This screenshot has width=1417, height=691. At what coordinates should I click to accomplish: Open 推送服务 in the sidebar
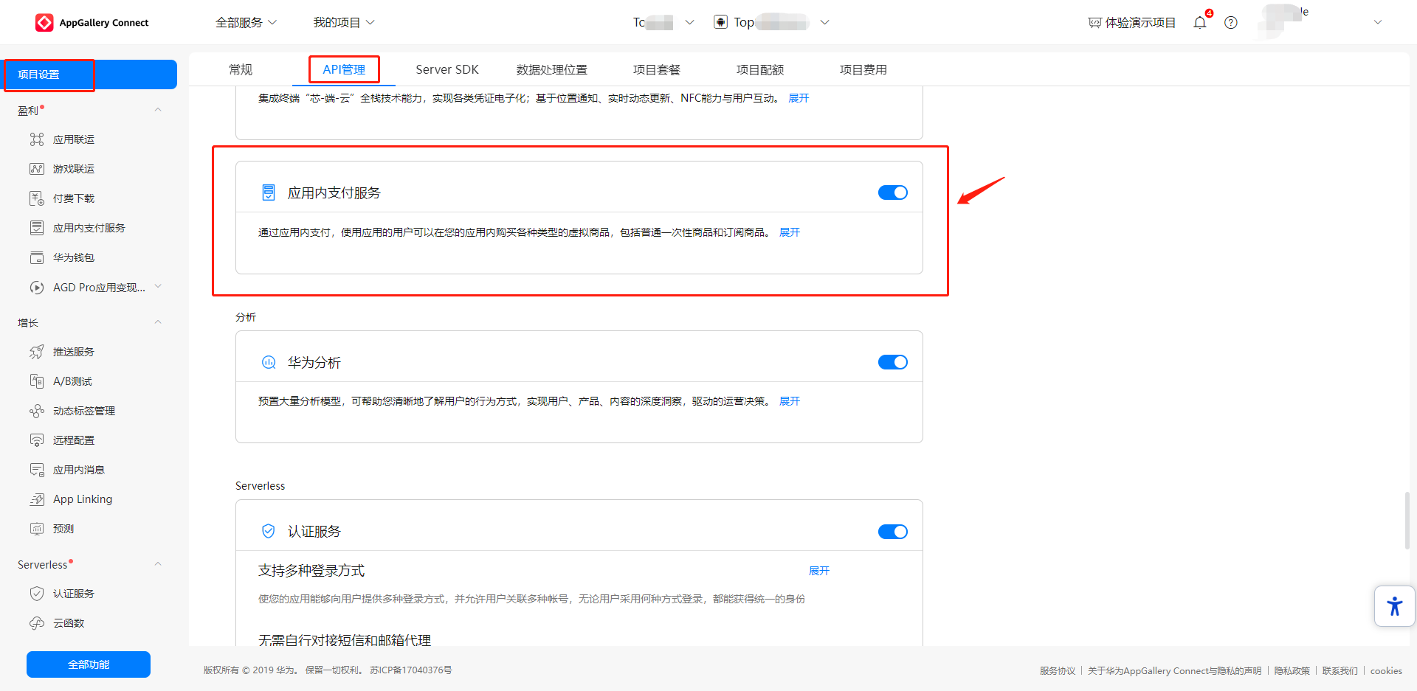[74, 352]
